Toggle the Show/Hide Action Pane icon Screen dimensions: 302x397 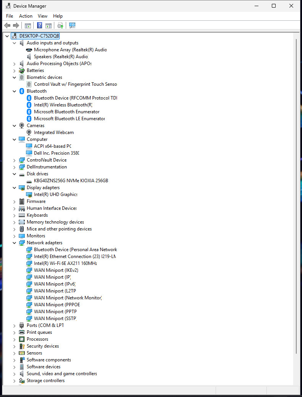(x=49, y=25)
